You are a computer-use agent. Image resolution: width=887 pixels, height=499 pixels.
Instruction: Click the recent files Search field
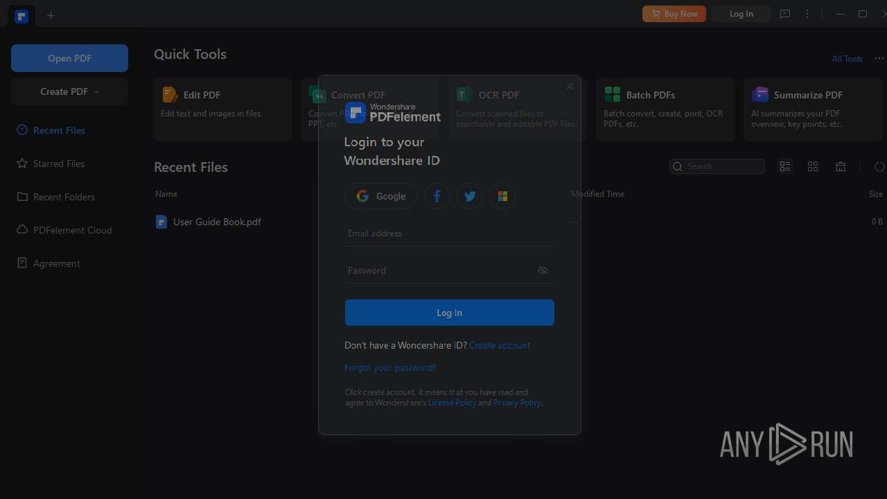(x=717, y=166)
